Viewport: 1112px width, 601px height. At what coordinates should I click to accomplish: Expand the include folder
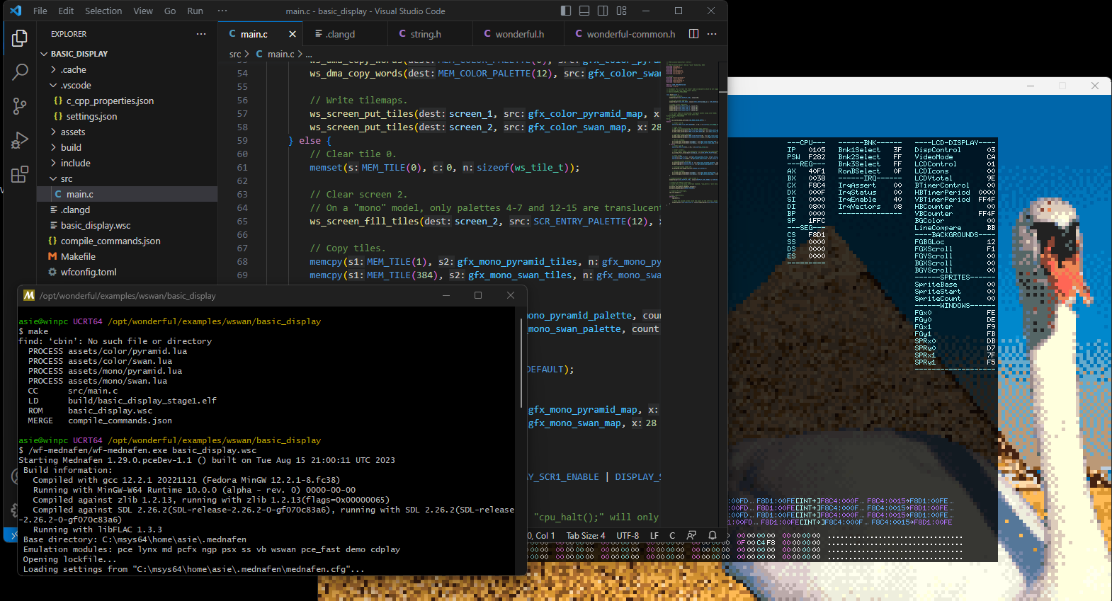point(75,163)
